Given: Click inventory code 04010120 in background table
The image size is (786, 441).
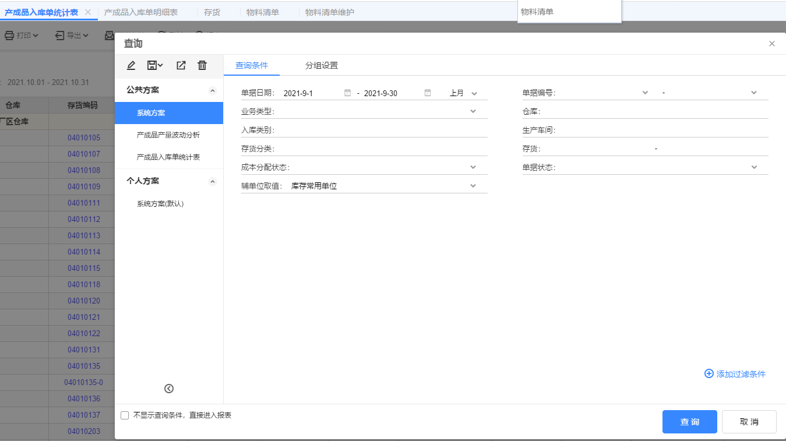Looking at the screenshot, I should coord(84,301).
